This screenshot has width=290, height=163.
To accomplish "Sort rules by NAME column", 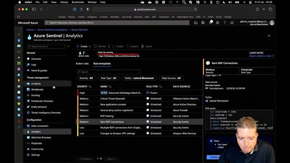I will (x=106, y=86).
